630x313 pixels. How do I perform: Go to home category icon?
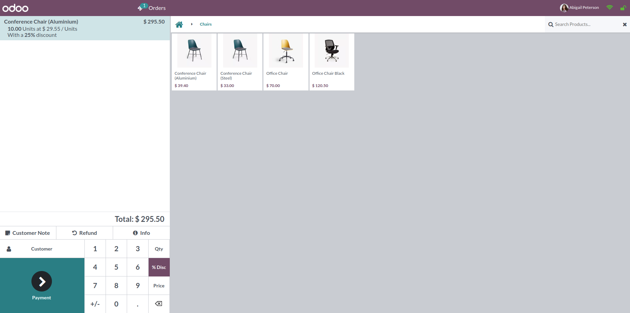[x=179, y=24]
